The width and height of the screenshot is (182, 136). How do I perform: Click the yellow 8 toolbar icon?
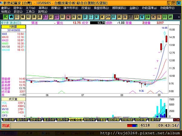pos(102,17)
